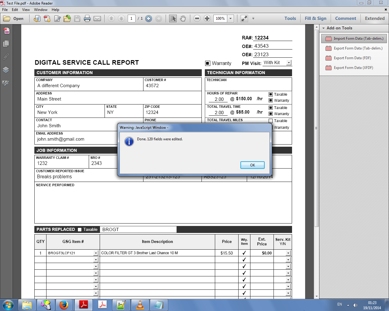The image size is (389, 311).
Task: Save the file with the floppy disk icon
Action: pos(77,19)
